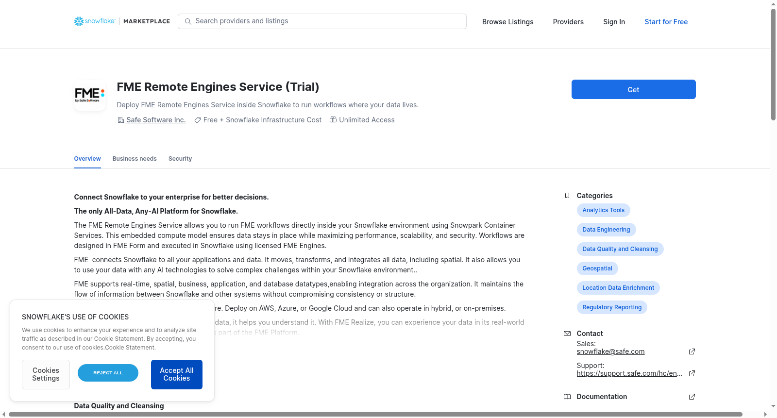This screenshot has height=418, width=777.
Task: Select the Regulatory Reporting category tag
Action: pos(611,307)
